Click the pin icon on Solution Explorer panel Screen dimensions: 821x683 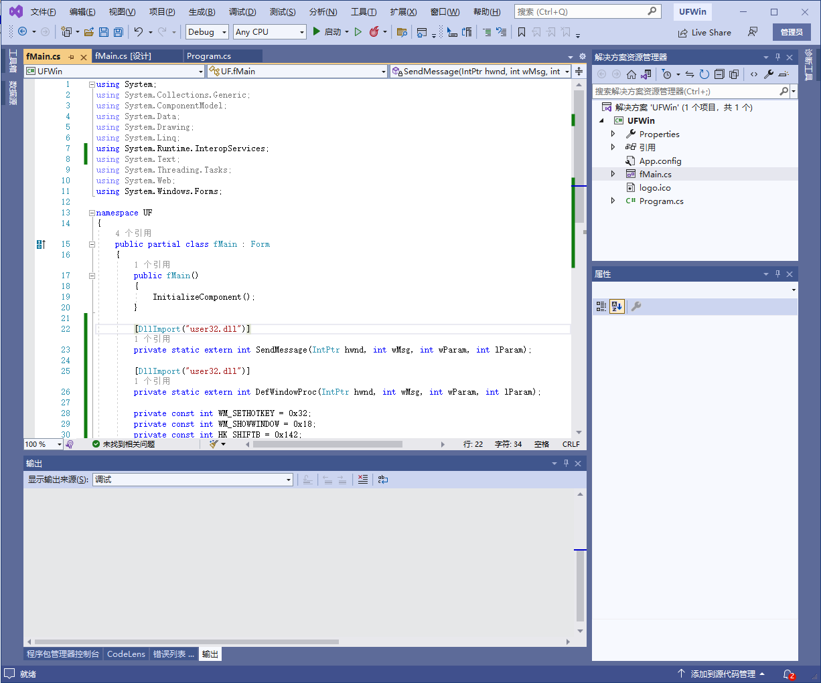pos(777,57)
